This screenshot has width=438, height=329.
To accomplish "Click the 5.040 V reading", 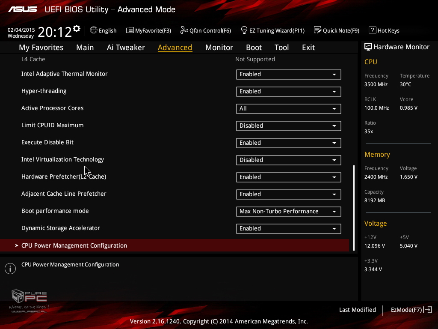I will [x=408, y=245].
